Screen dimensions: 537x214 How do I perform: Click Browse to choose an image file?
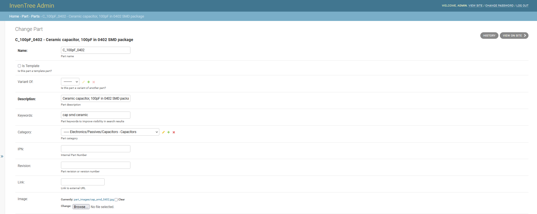[81, 207]
